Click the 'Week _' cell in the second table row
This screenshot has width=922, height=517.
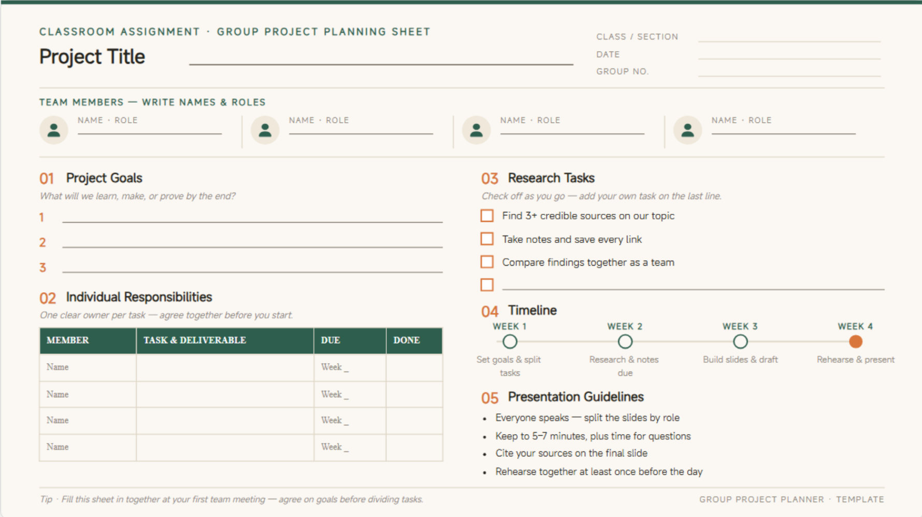pyautogui.click(x=350, y=394)
